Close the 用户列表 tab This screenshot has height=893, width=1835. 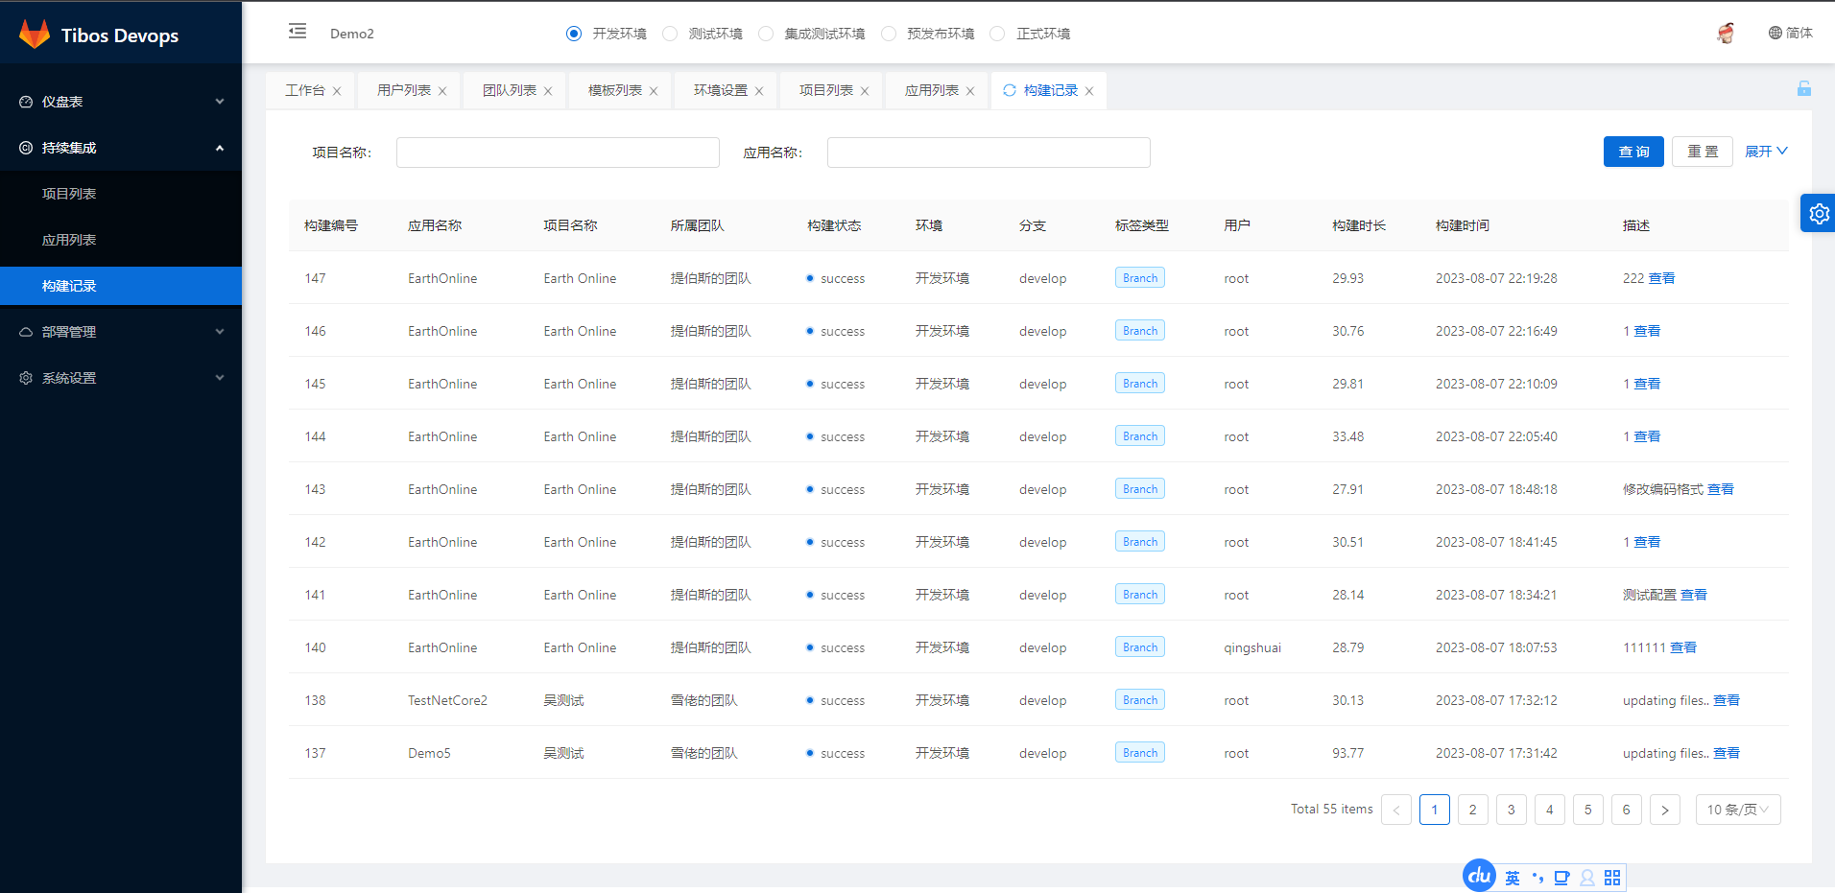tap(442, 91)
